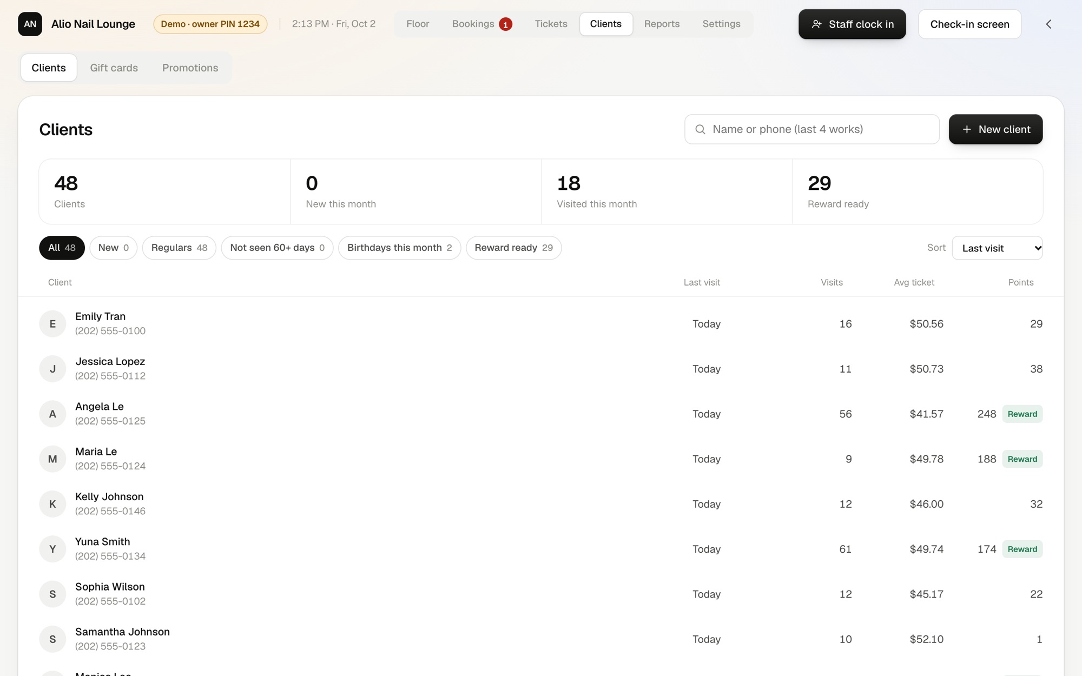Screen dimensions: 1082x676
Task: Open the Sort by Last visit dropdown
Action: (x=997, y=248)
